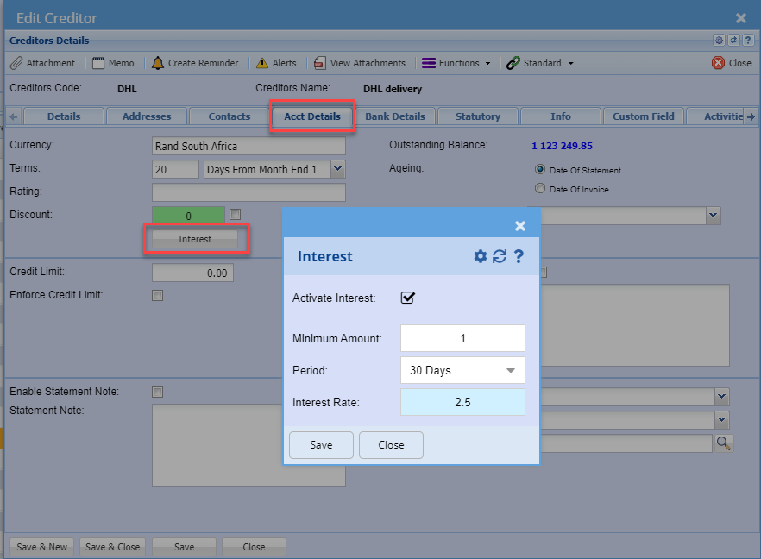Uncheck the Activate Interest checkbox

pos(408,298)
